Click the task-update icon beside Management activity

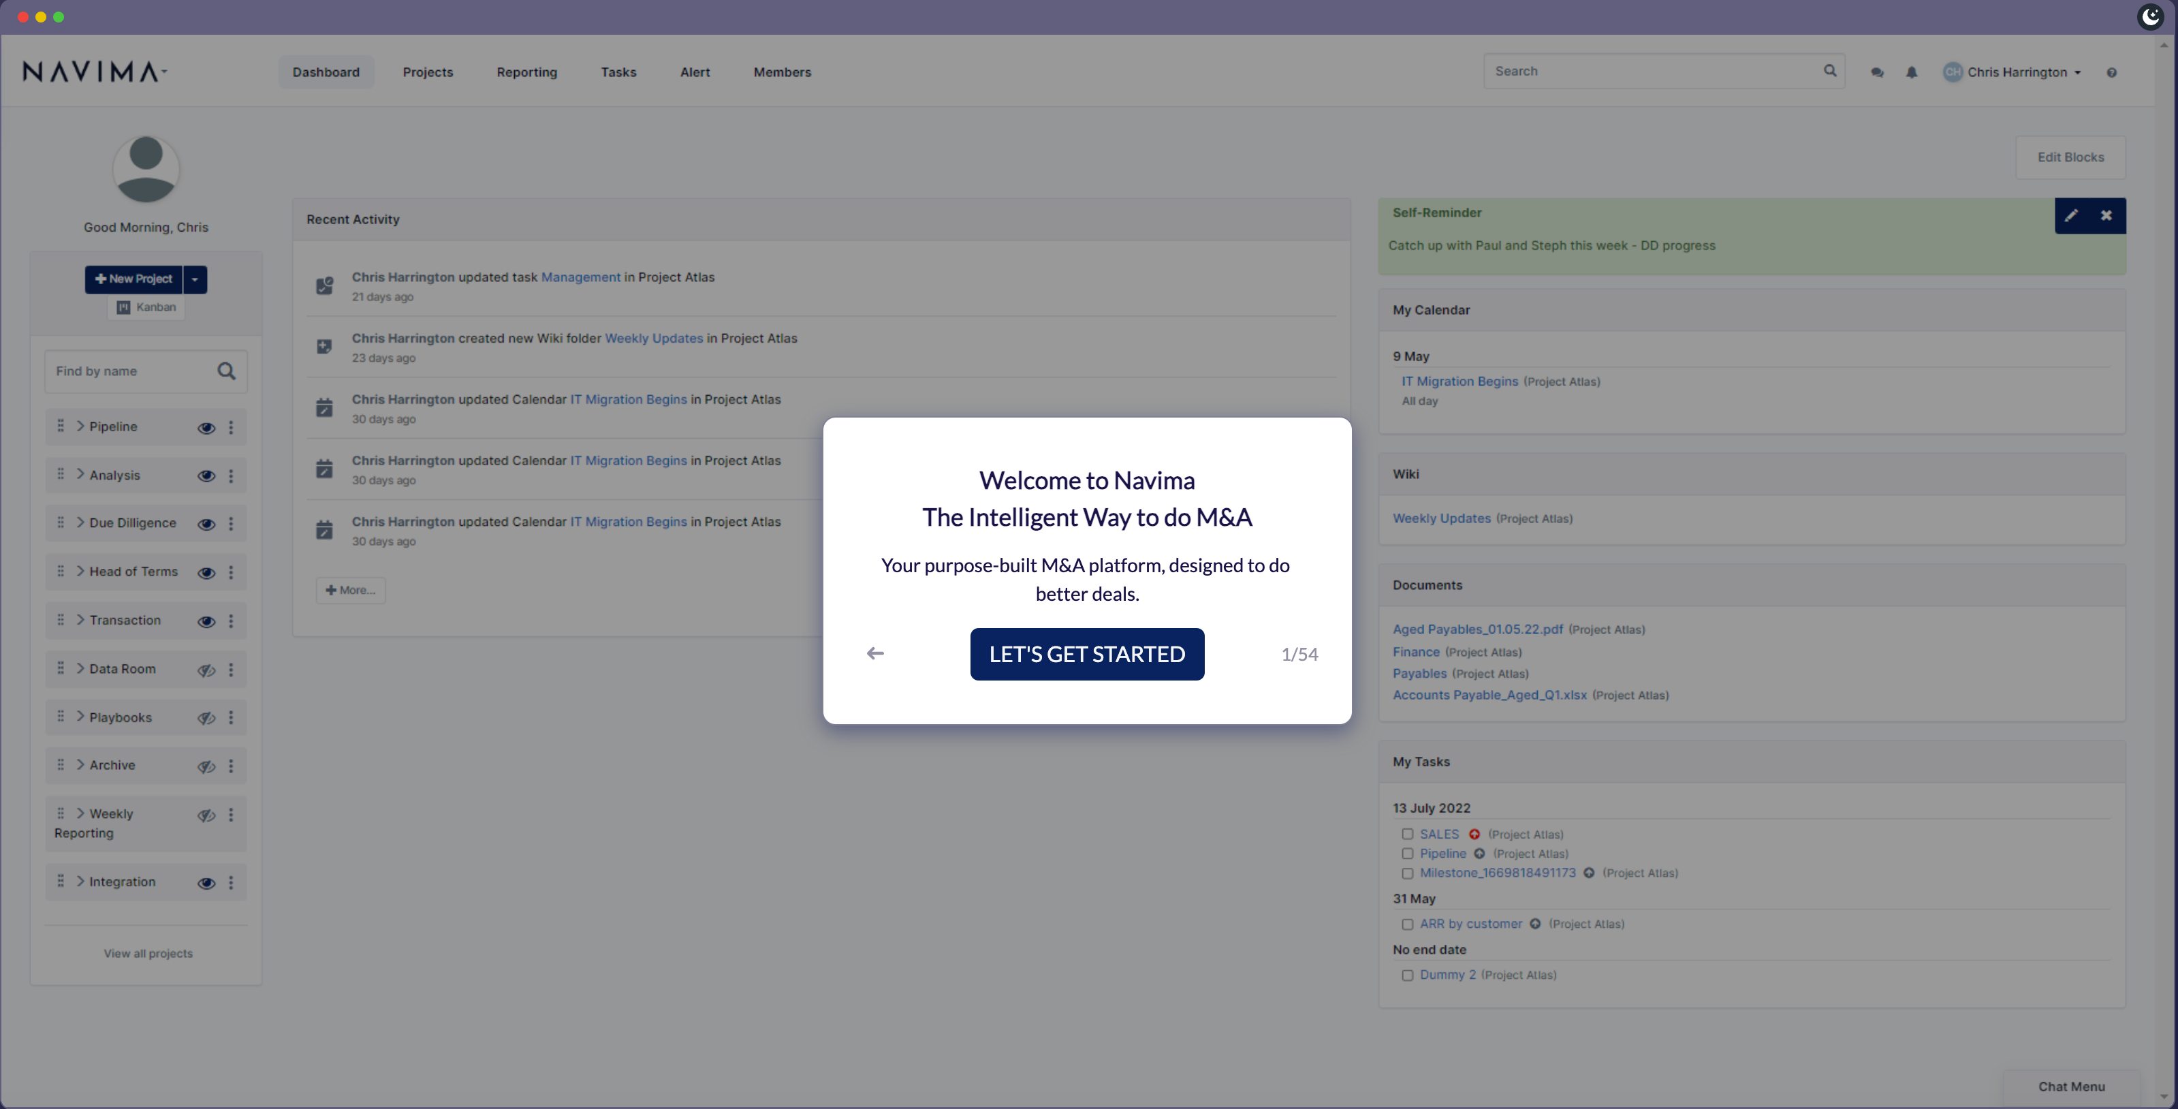325,286
